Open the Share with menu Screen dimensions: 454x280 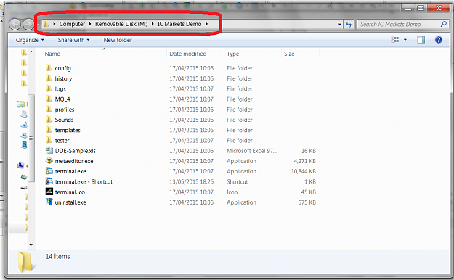pos(73,40)
